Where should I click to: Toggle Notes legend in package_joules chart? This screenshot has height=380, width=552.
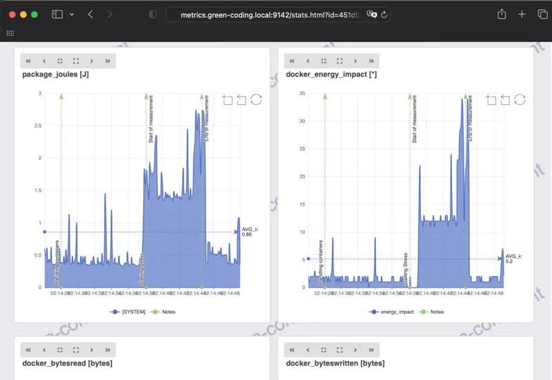tap(163, 312)
